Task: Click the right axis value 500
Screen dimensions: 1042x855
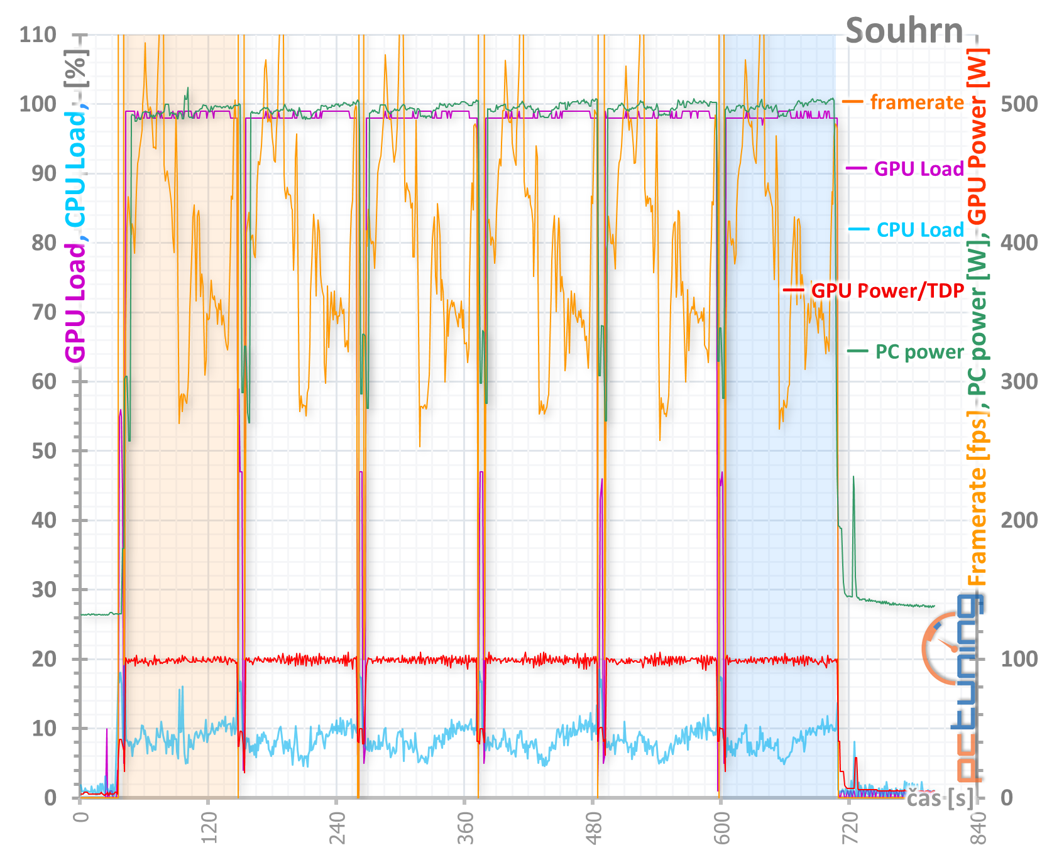Action: pos(1019,104)
